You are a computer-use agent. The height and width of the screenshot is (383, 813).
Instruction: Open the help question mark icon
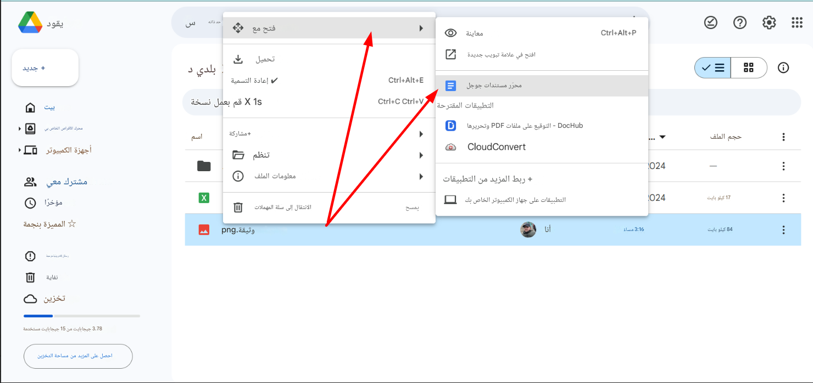coord(740,22)
